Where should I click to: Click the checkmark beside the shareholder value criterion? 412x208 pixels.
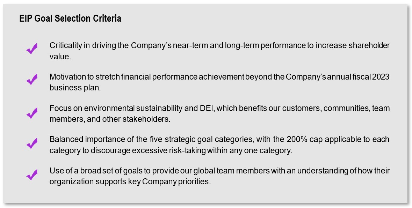point(32,49)
